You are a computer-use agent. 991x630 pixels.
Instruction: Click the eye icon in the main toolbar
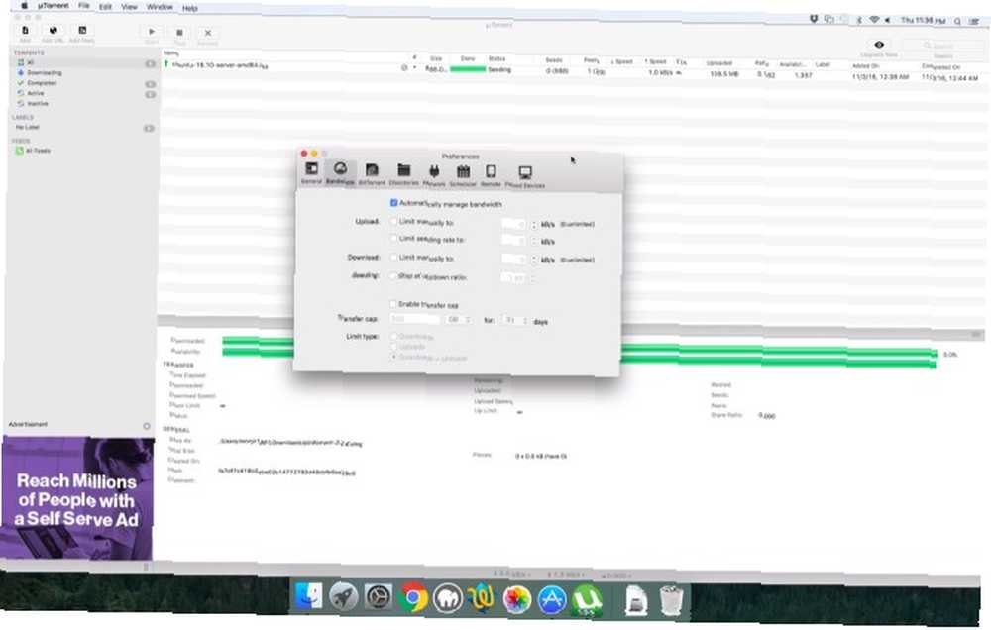879,45
